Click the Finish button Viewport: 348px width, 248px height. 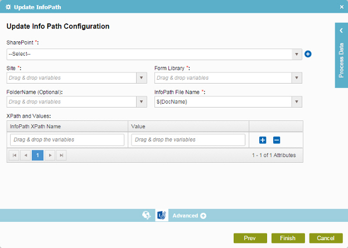[x=288, y=238]
